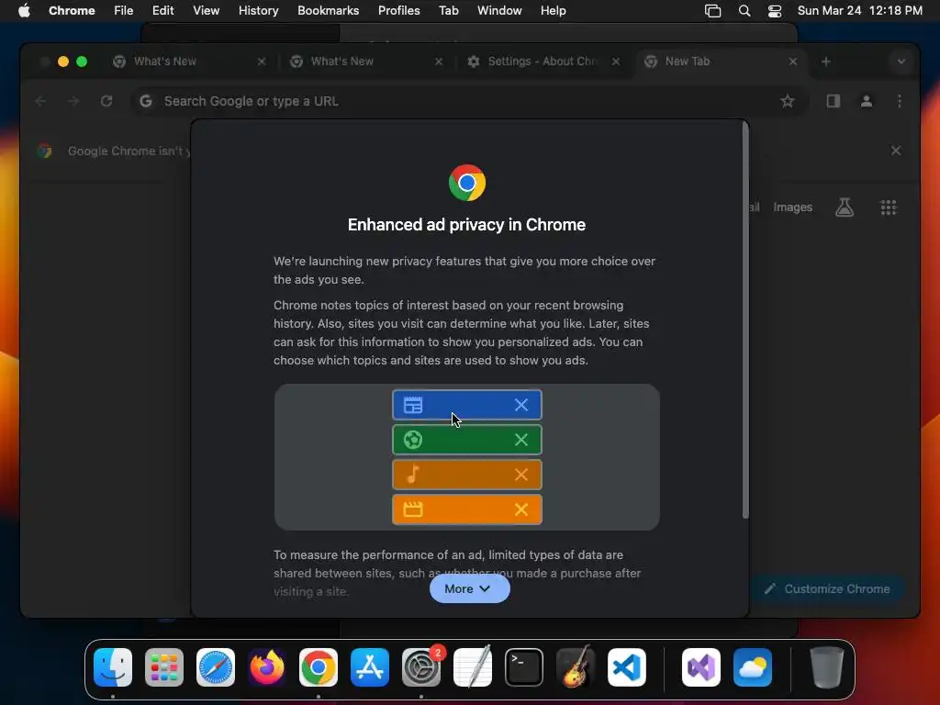Open Spotlight search in menu bar
940x705 pixels.
coord(744,11)
